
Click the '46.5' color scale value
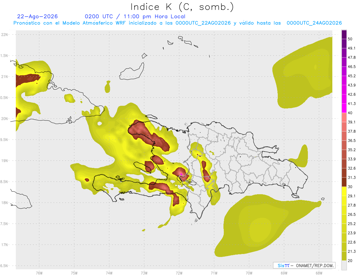[x=352, y=67]
